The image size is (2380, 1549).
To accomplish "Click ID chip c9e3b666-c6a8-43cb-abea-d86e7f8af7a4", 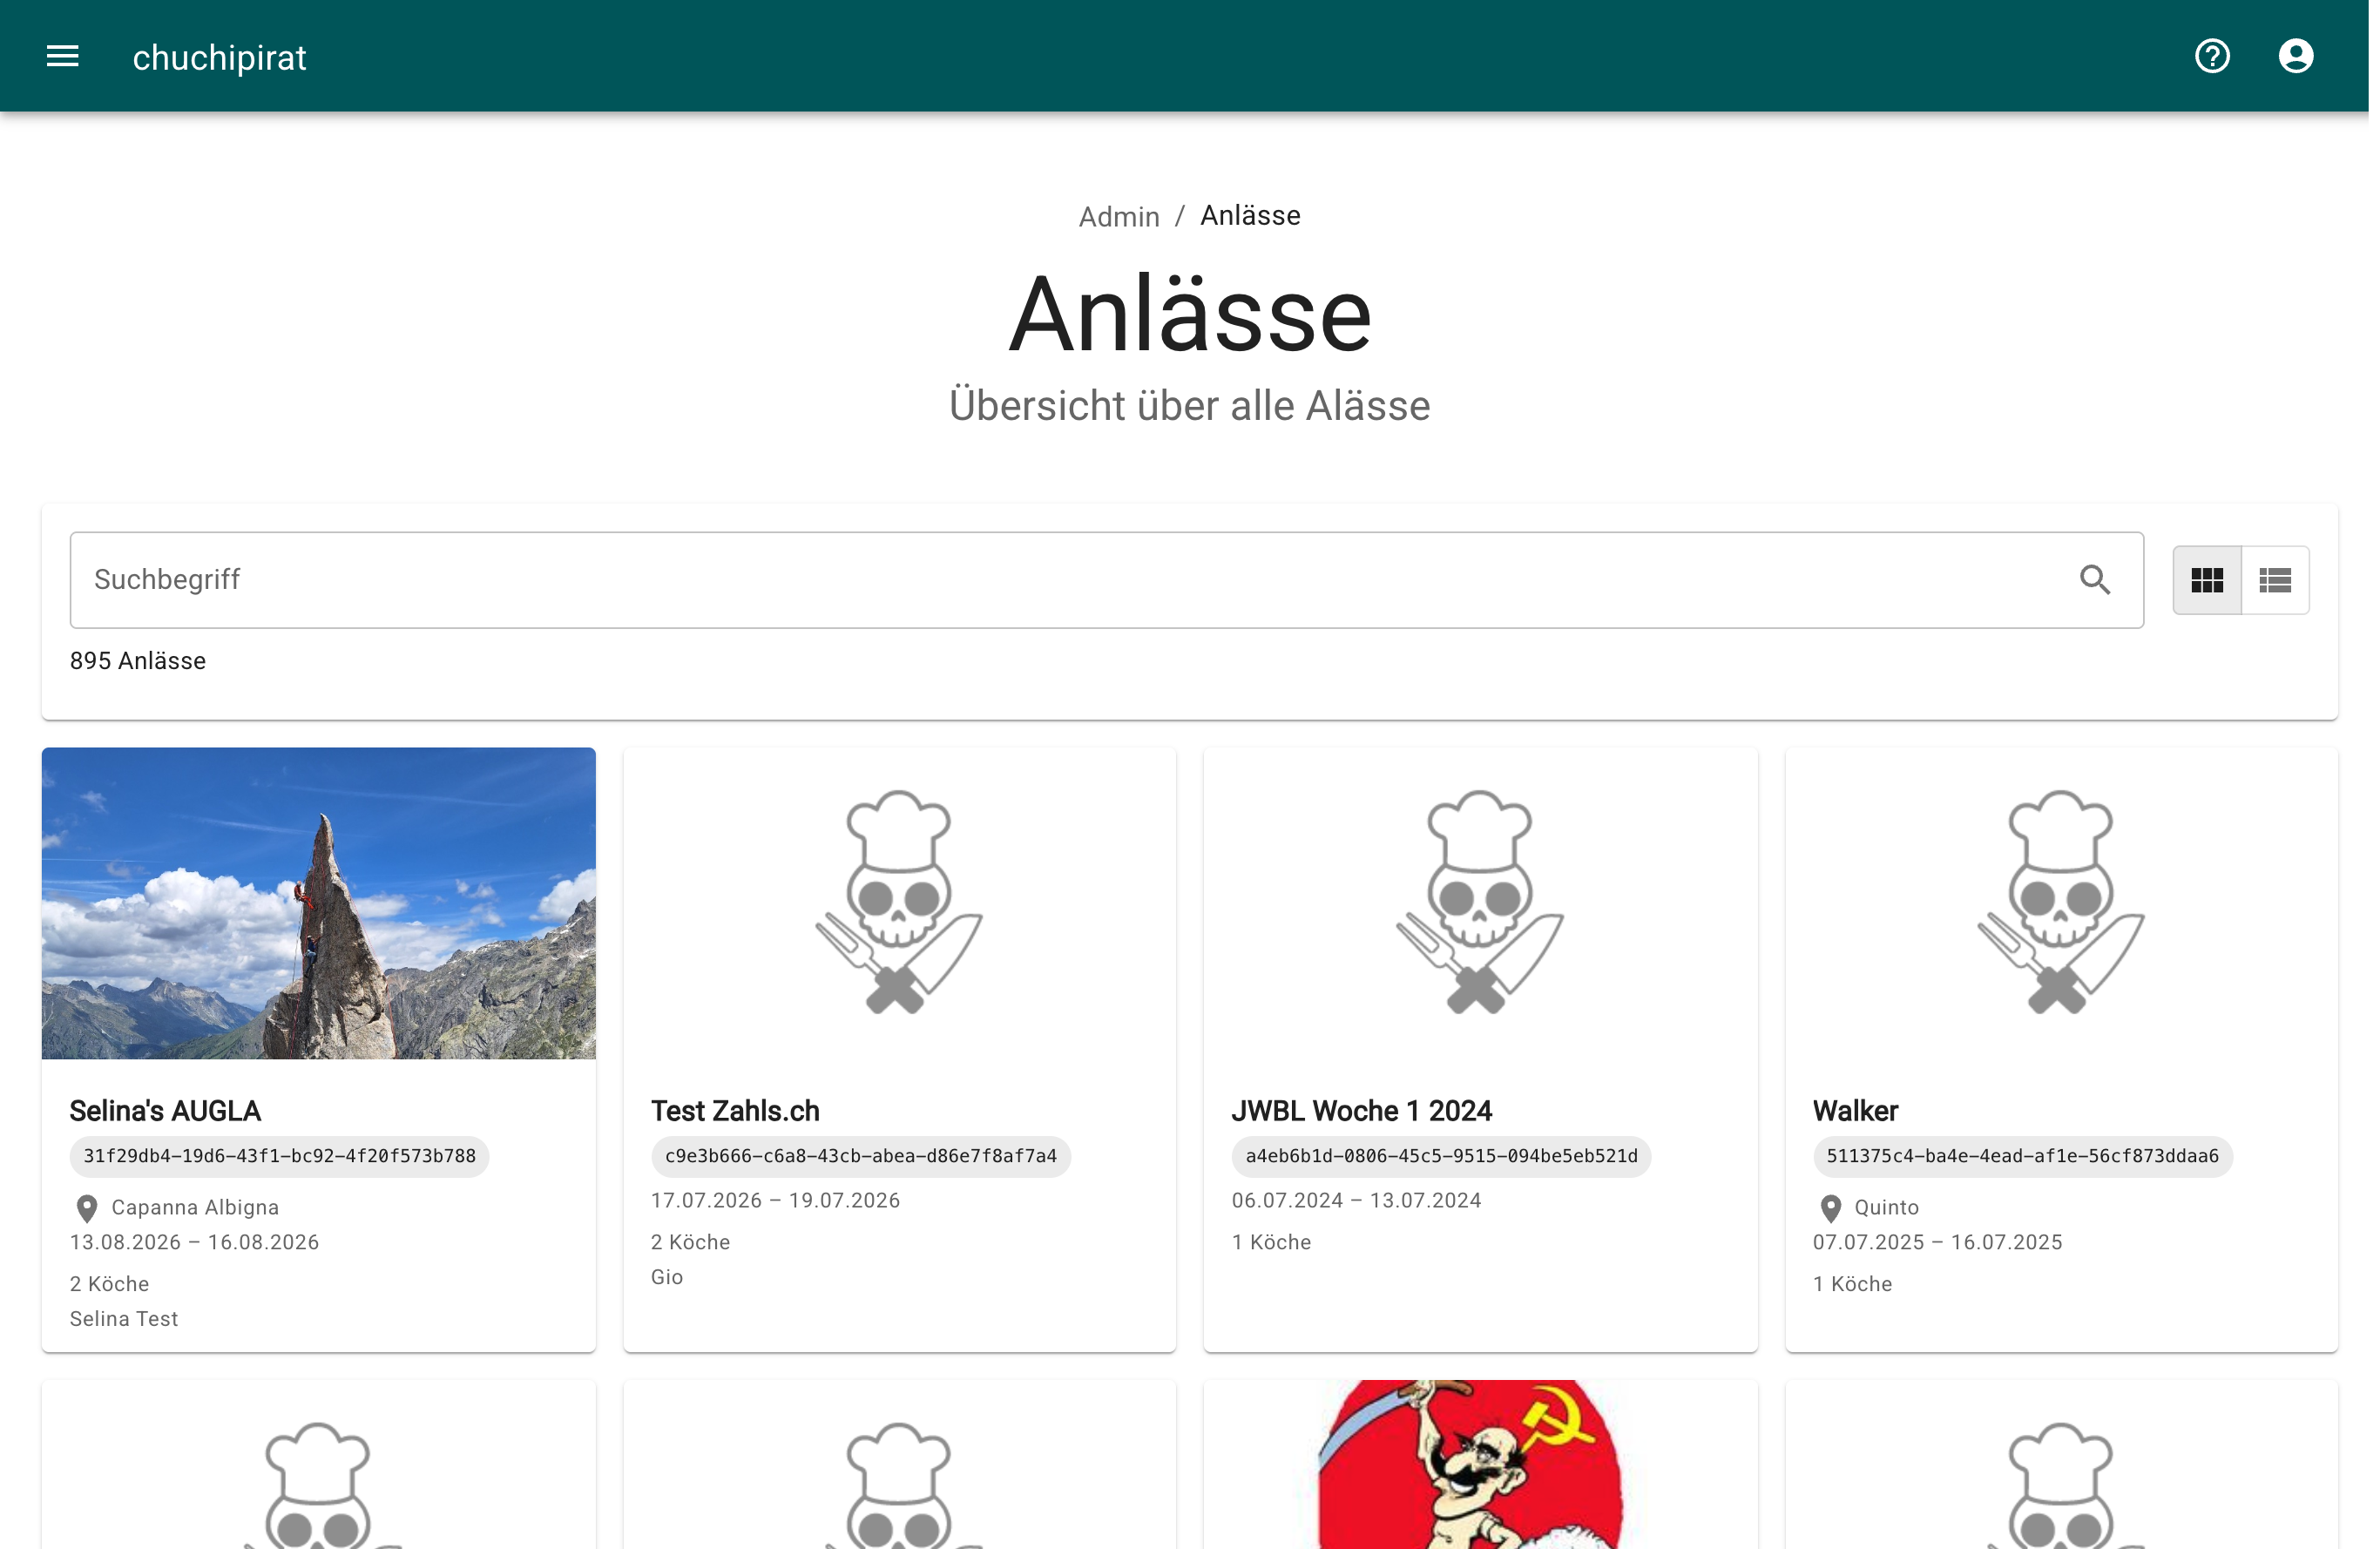I will click(x=860, y=1157).
